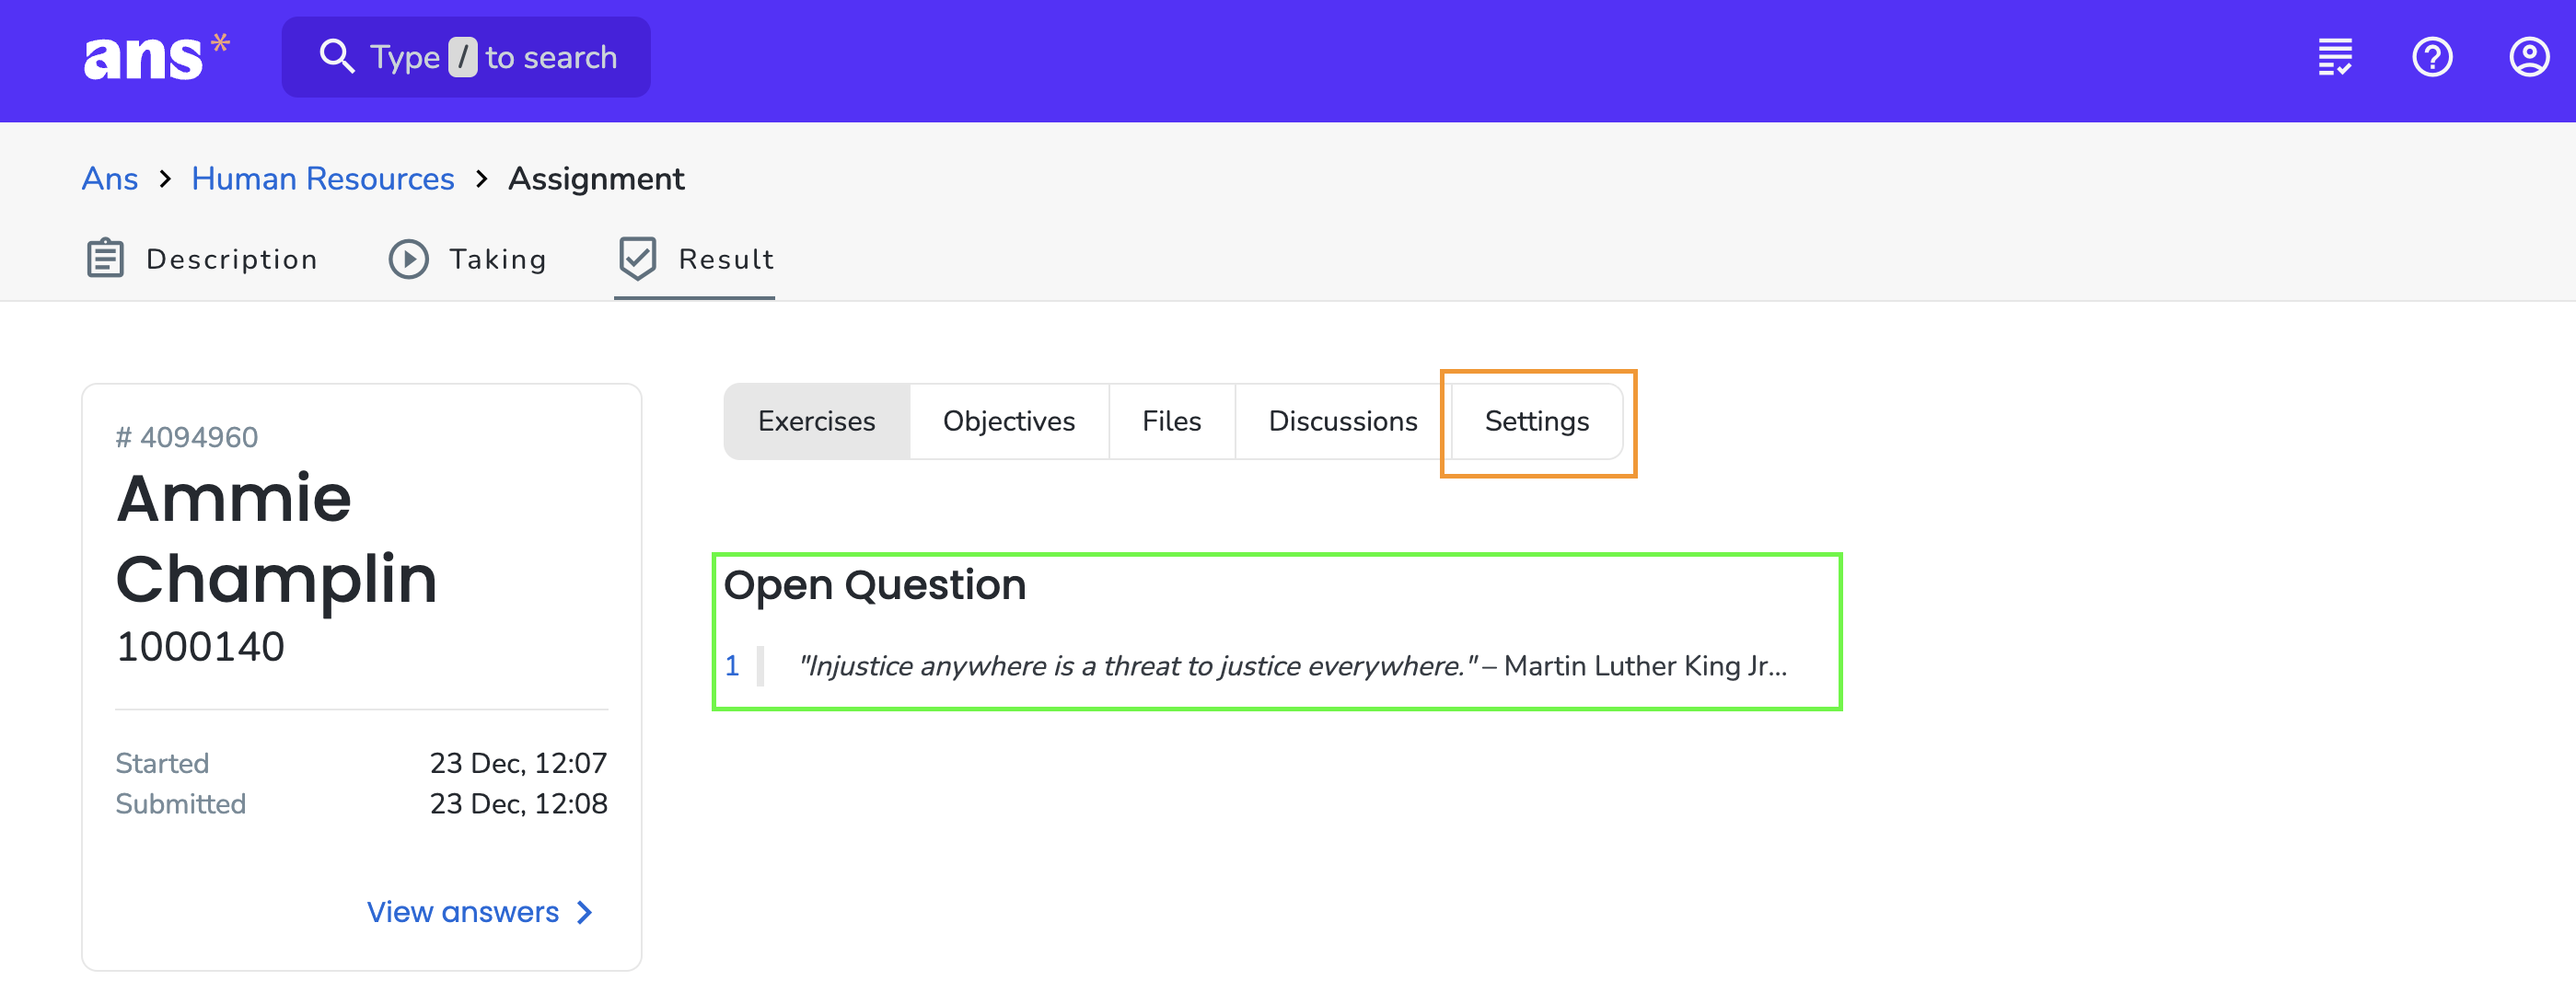Open View answers link
This screenshot has width=2576, height=992.
point(480,912)
